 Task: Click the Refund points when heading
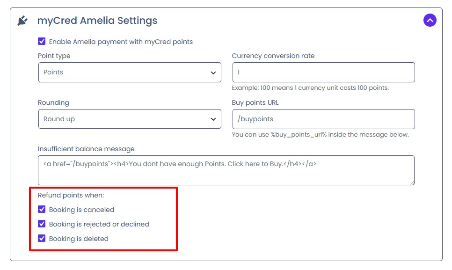(71, 196)
